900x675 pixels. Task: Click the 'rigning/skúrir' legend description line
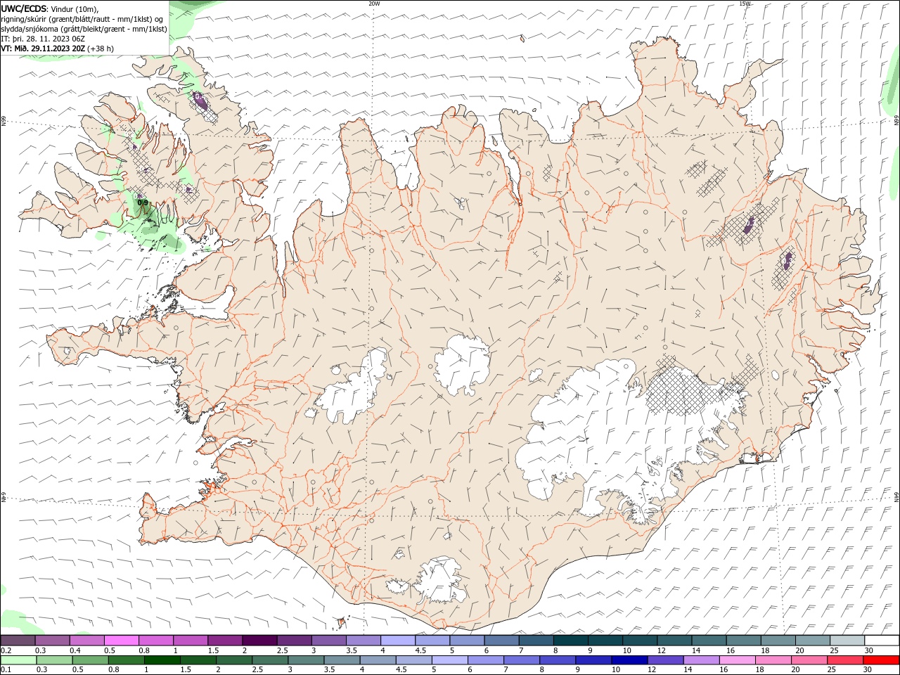coord(83,19)
